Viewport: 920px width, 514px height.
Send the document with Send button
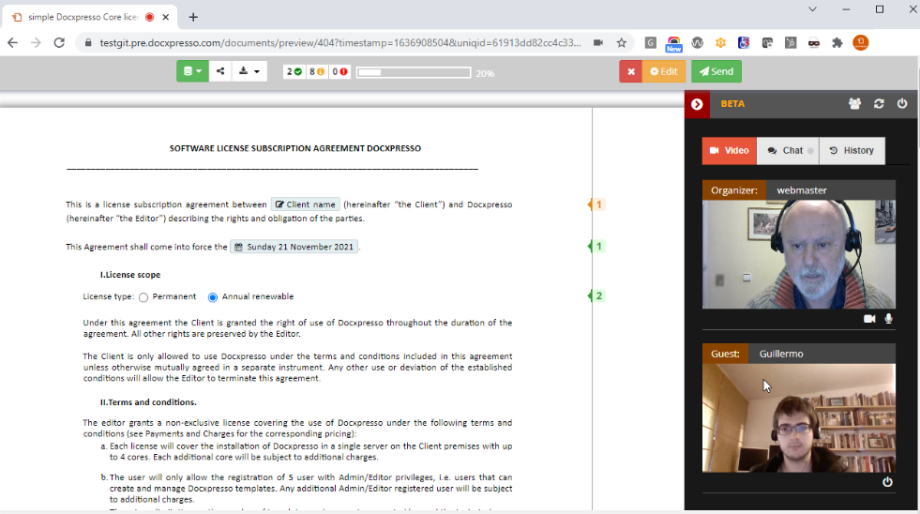pyautogui.click(x=716, y=71)
